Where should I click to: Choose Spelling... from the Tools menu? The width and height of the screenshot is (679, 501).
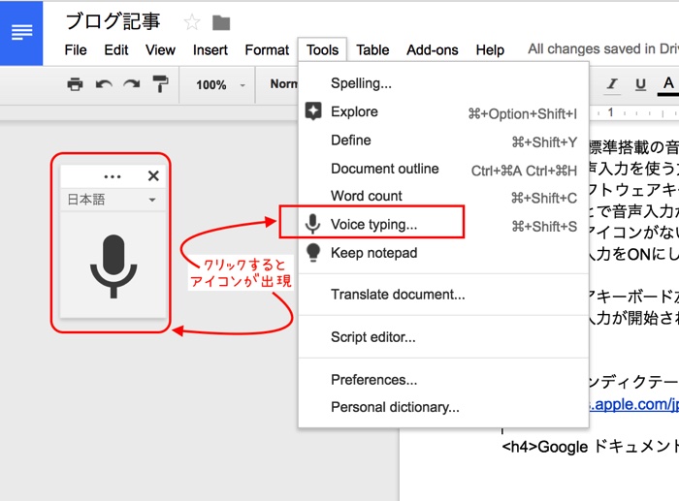(x=443, y=83)
